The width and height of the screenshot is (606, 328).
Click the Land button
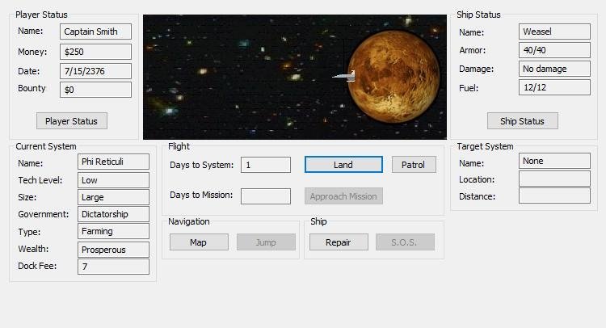coord(343,165)
